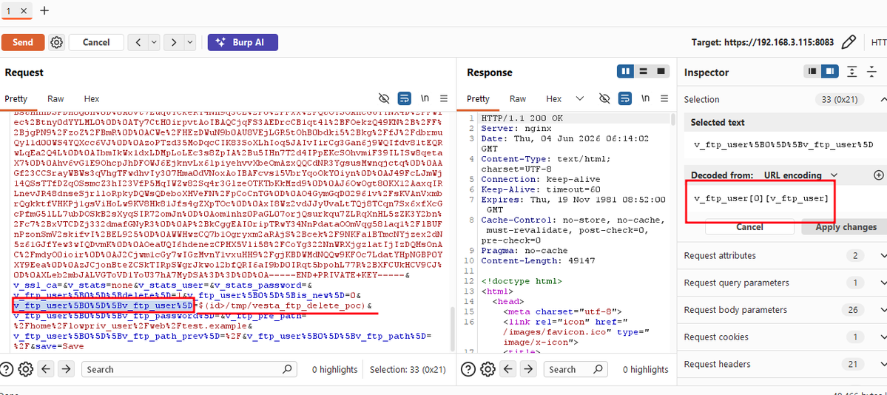Jump to previous search match in Request
The height and width of the screenshot is (395, 887).
point(47,369)
